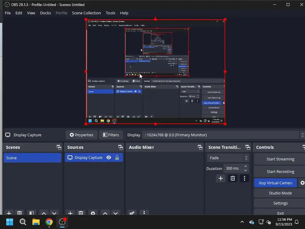This screenshot has width=305, height=229.
Task: Add a new scene with plus icon
Action: (x=9, y=213)
